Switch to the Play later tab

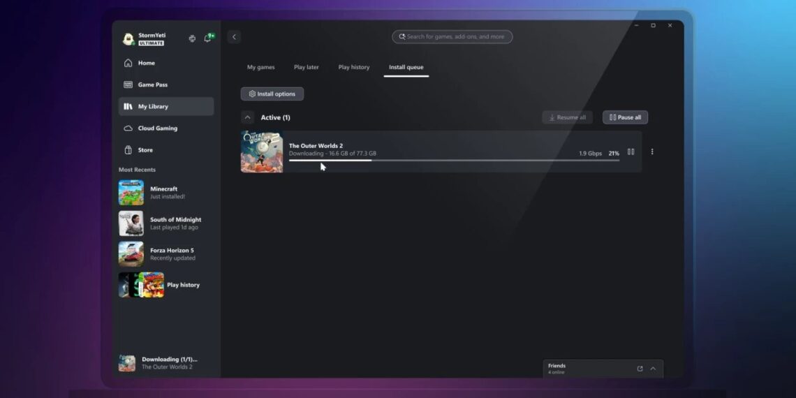[306, 67]
